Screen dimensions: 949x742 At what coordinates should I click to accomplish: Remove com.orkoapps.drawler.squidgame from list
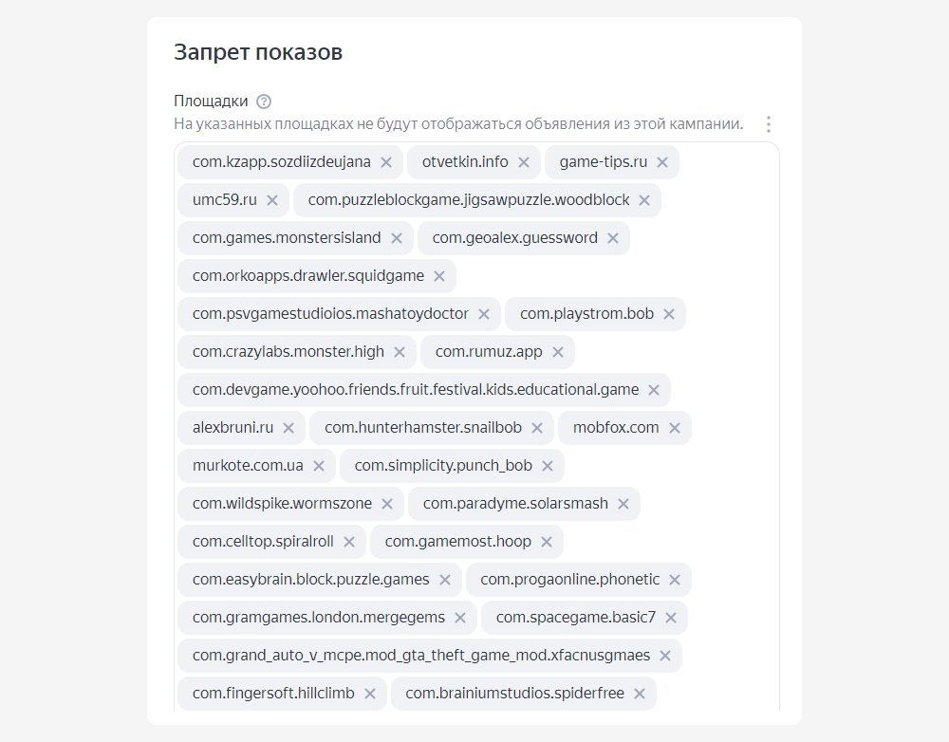pos(439,276)
